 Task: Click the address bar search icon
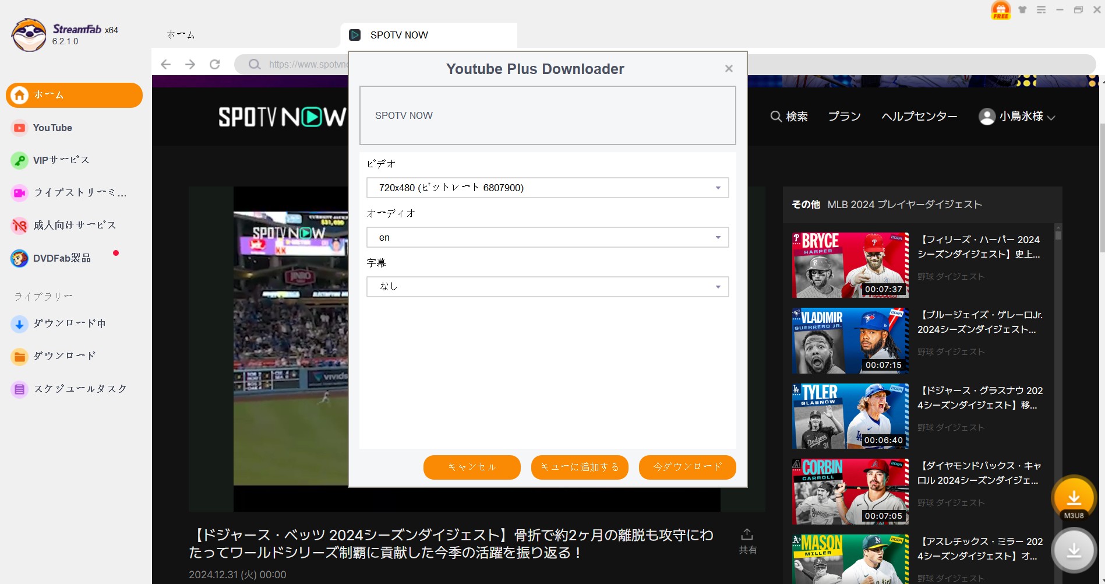click(255, 64)
